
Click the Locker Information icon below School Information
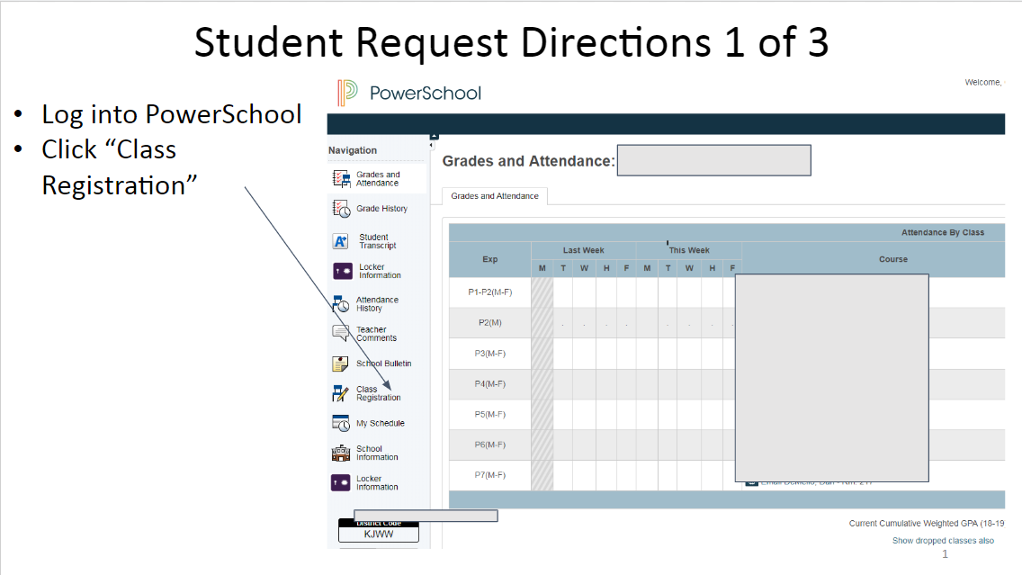tap(341, 482)
